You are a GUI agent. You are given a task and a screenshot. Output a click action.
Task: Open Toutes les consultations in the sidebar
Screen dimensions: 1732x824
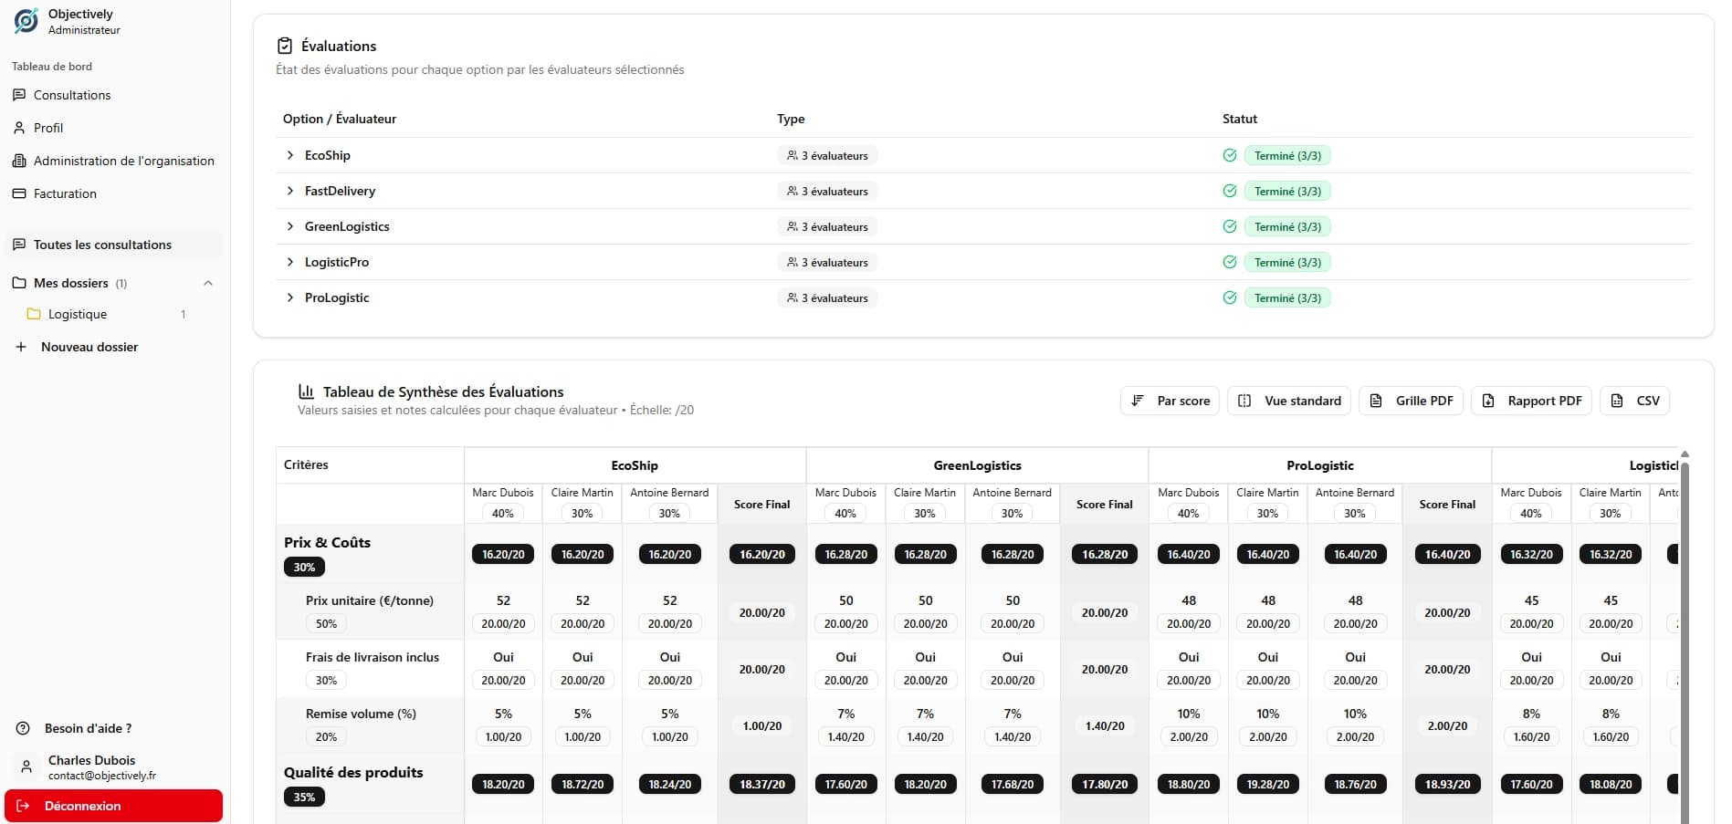click(x=102, y=245)
